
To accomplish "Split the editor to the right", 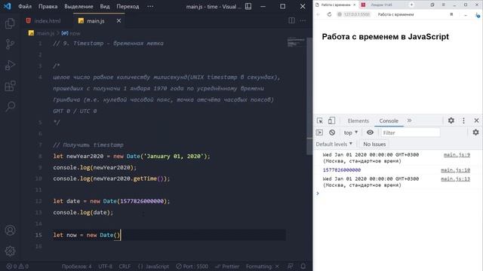I will 291,20.
